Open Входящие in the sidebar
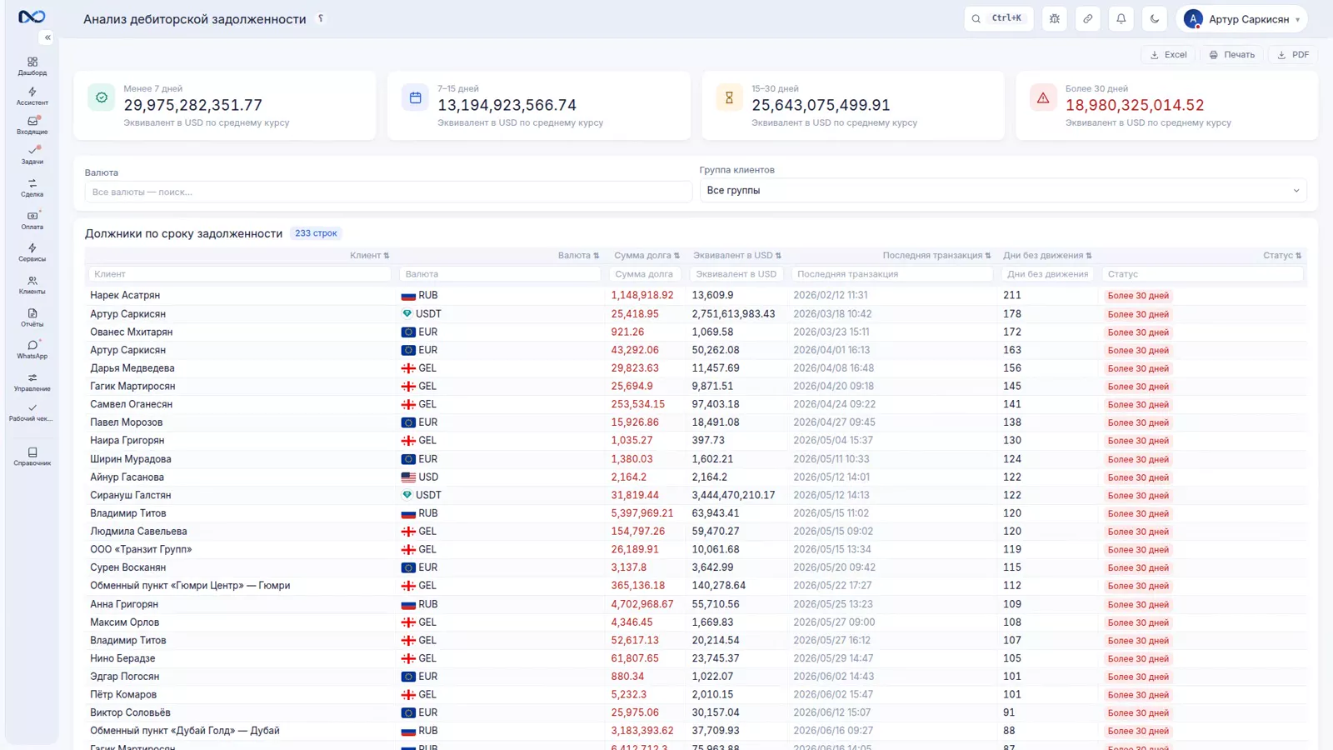The height and width of the screenshot is (750, 1333). pyautogui.click(x=32, y=125)
